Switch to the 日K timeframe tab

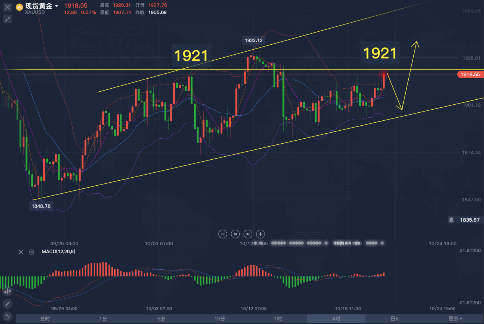[395, 319]
